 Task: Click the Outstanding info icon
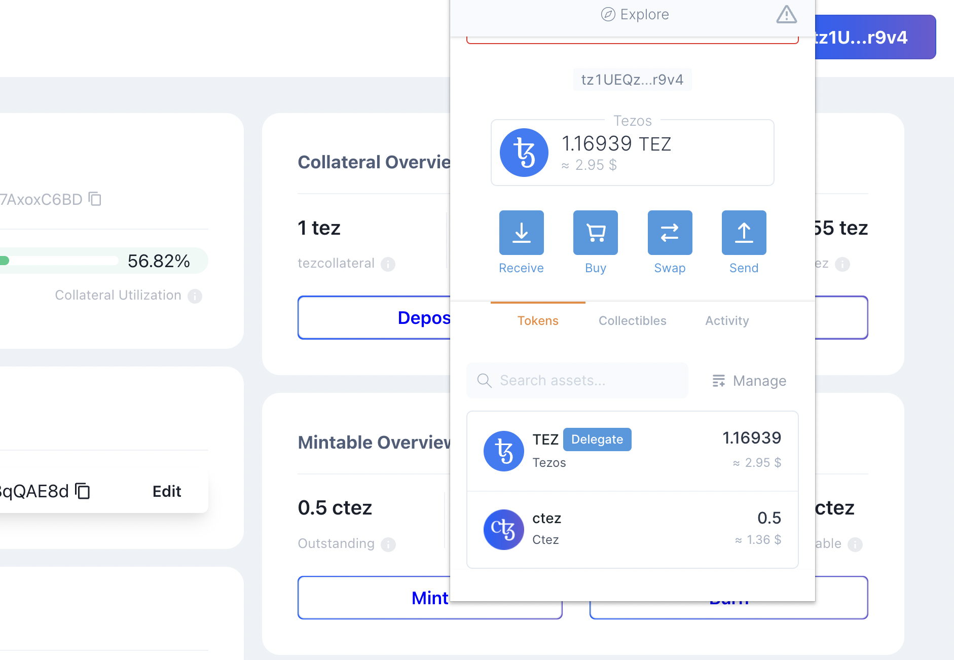[x=388, y=544]
